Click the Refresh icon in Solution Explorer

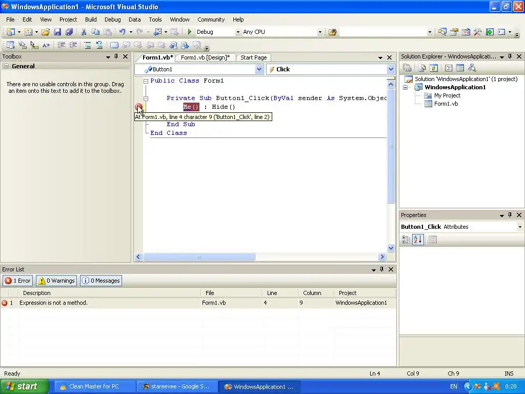(434, 68)
